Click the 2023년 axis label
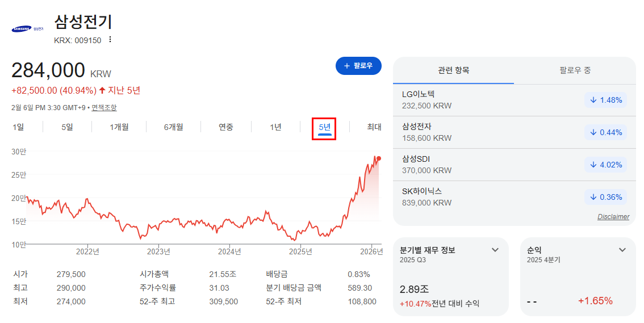Image resolution: width=644 pixels, height=323 pixels. pos(158,251)
